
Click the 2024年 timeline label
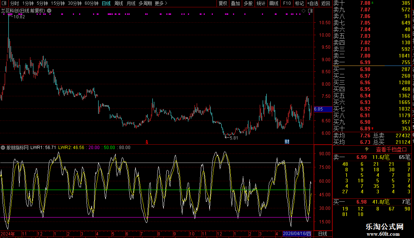click(8, 234)
